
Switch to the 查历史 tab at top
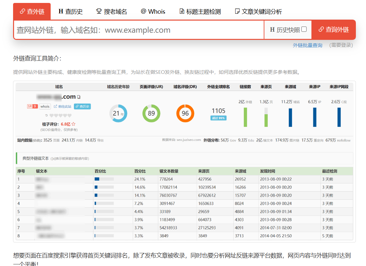(x=70, y=12)
